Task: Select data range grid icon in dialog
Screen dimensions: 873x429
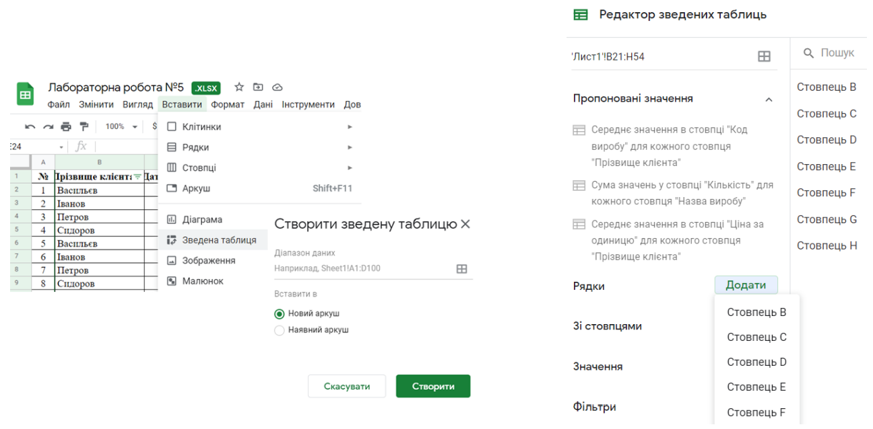Action: point(461,269)
